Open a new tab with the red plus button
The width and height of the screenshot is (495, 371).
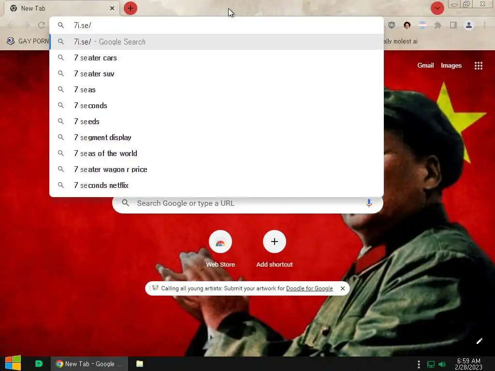(131, 8)
